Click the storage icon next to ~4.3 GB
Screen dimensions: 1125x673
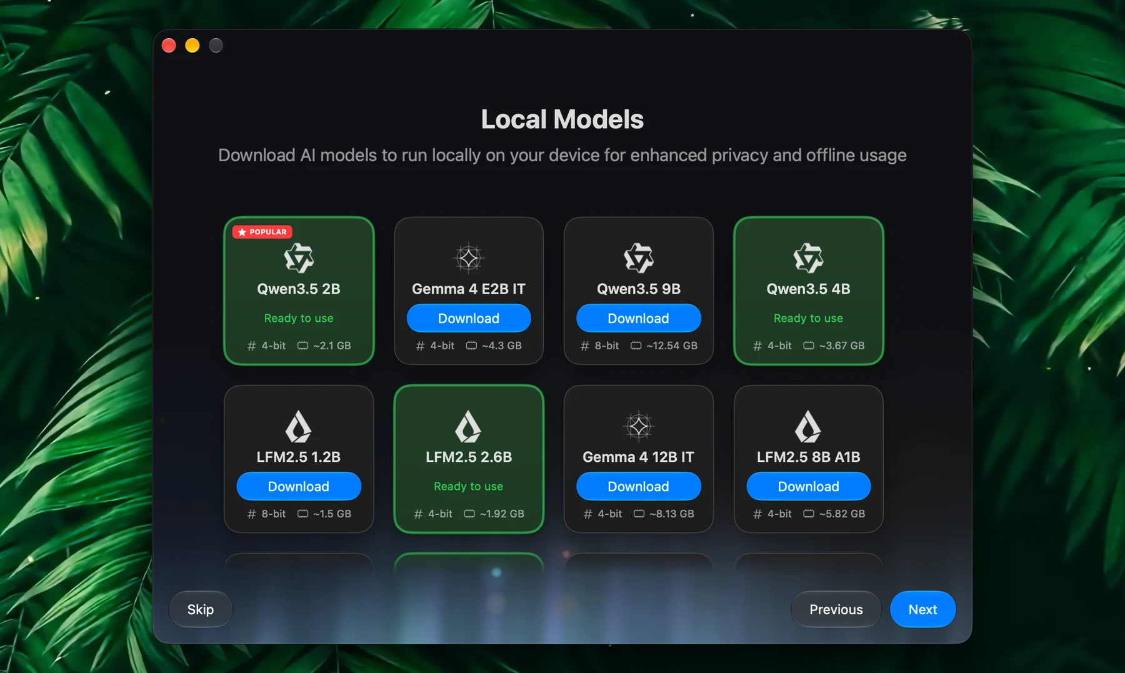tap(471, 346)
